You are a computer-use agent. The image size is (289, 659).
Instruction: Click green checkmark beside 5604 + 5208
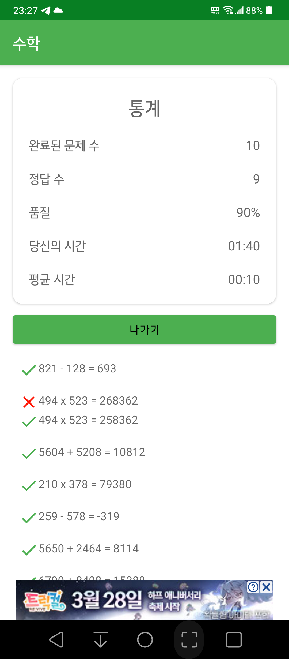pos(29,454)
